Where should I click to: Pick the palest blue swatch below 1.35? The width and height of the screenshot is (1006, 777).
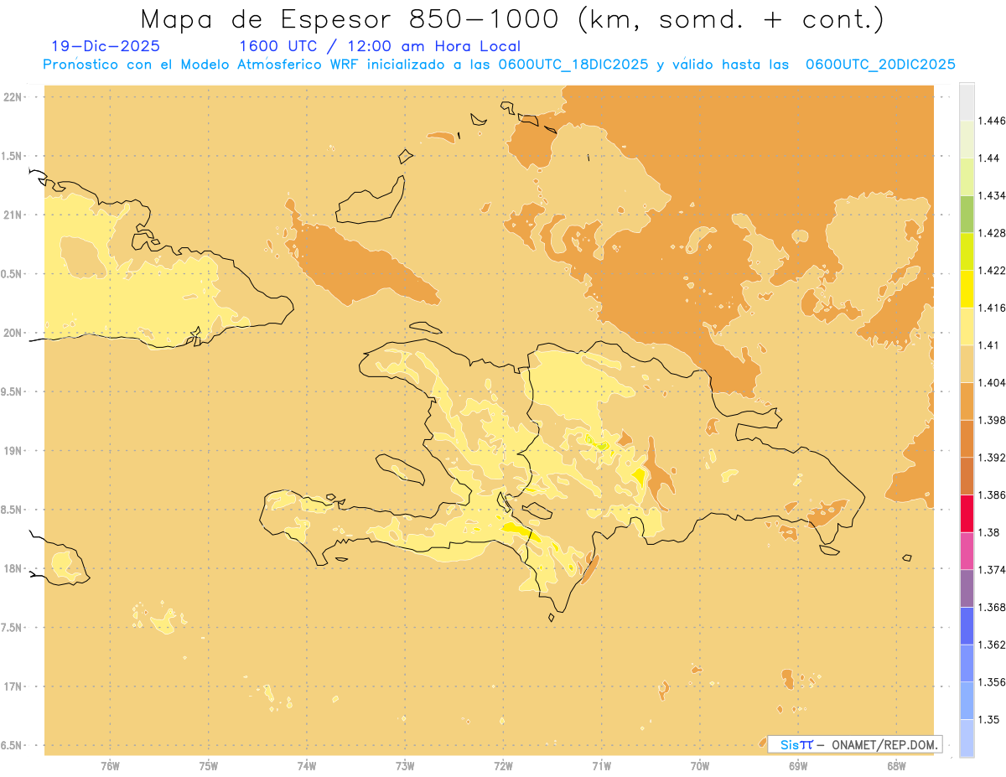pos(967,738)
